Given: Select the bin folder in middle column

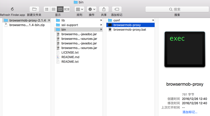Looking at the screenshot, I should coord(78,29).
